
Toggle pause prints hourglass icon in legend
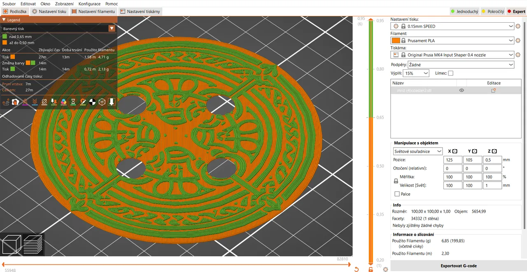pos(73,102)
